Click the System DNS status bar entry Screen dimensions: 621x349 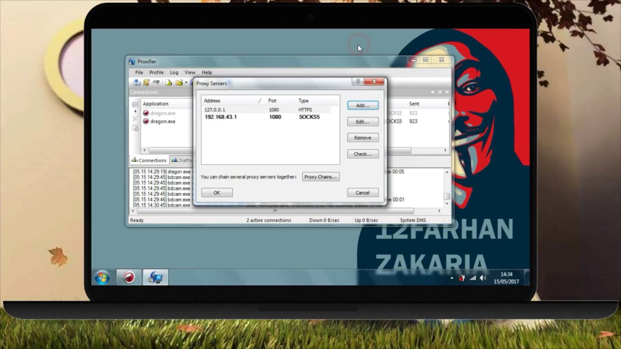(413, 220)
